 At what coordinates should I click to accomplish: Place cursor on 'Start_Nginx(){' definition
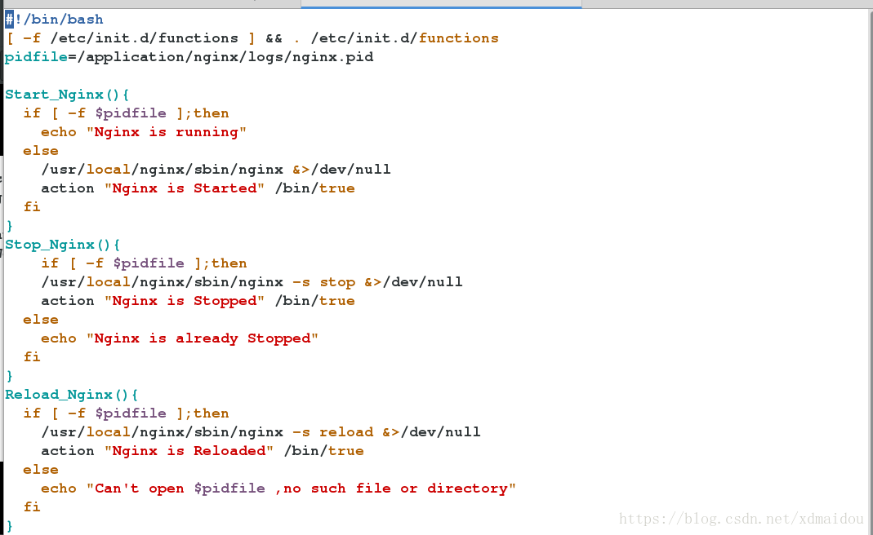67,95
